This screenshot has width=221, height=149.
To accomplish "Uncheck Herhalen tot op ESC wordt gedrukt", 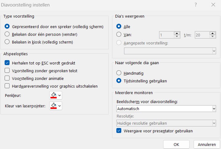I will (7, 63).
